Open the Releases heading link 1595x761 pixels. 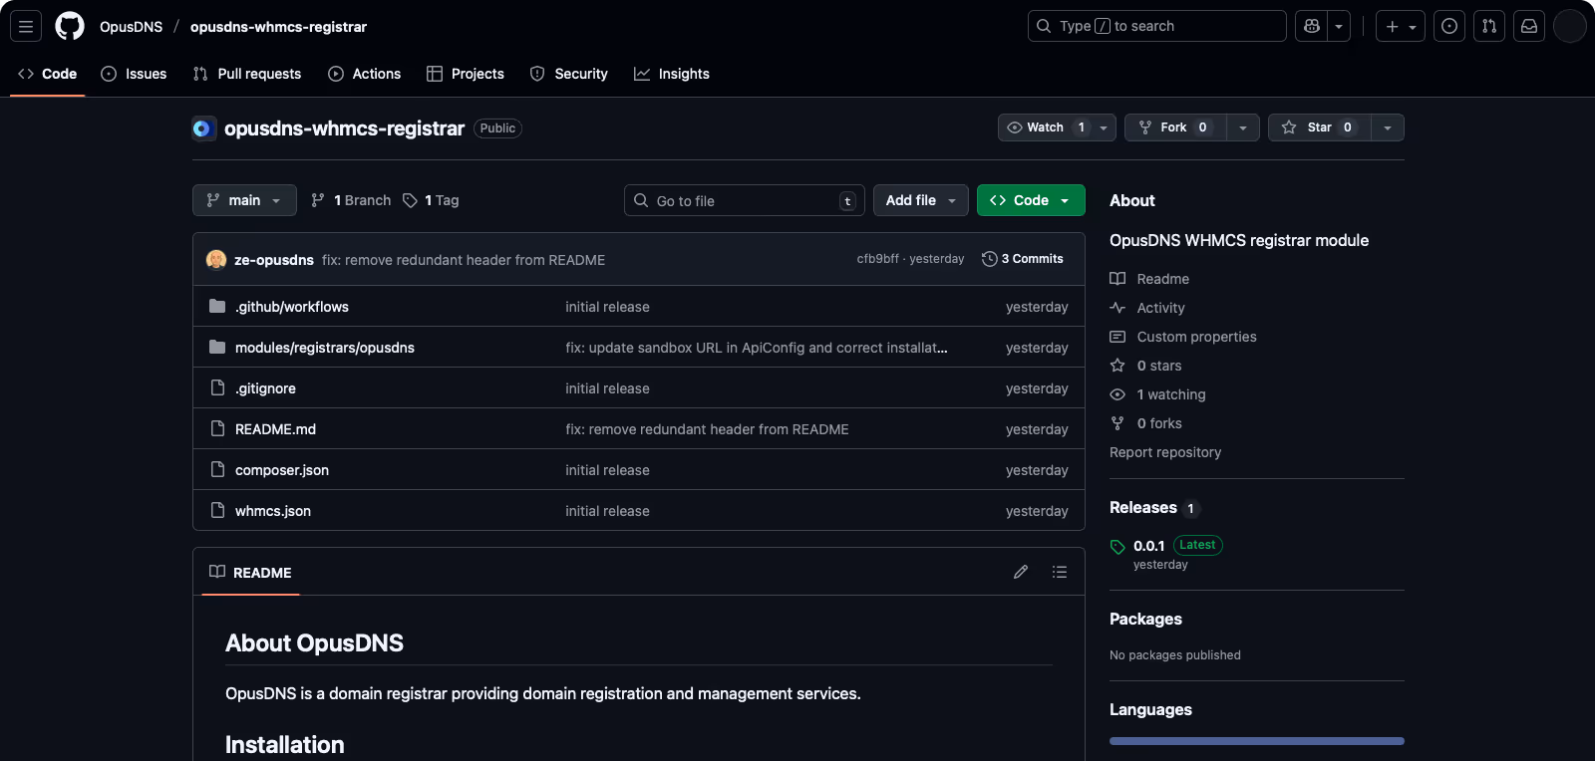pyautogui.click(x=1153, y=508)
